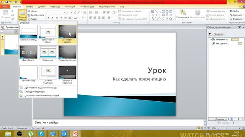Switch to slide sorter view icon

[202, 128]
